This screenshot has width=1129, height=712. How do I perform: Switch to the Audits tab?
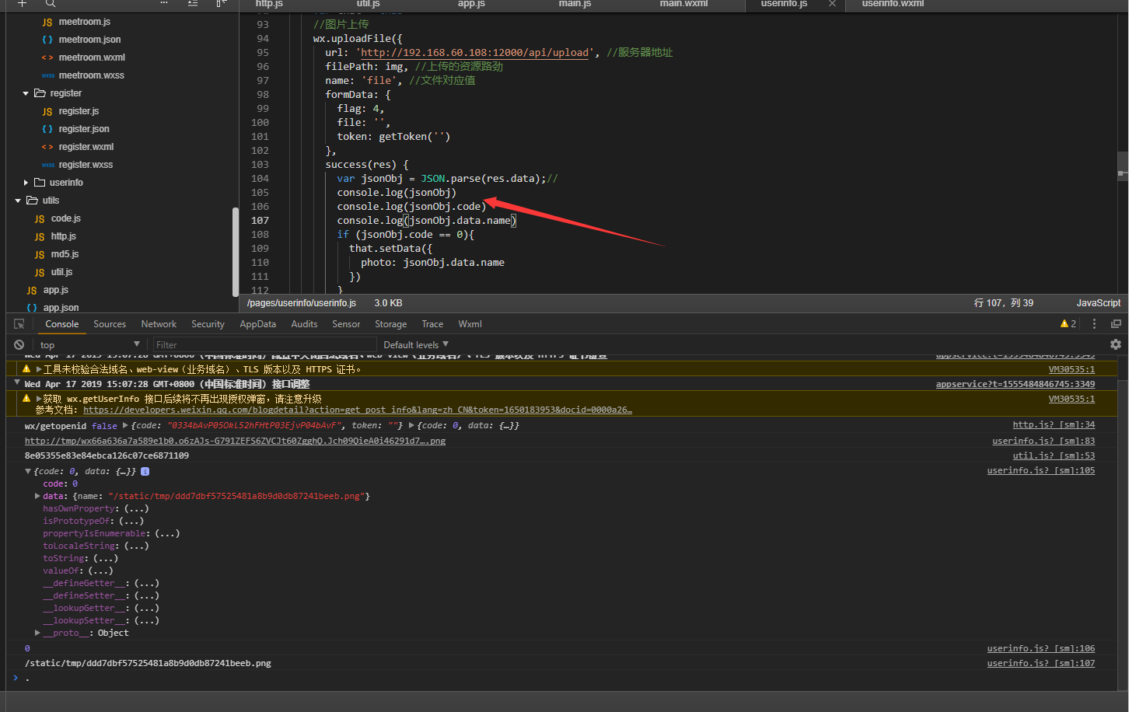point(304,324)
